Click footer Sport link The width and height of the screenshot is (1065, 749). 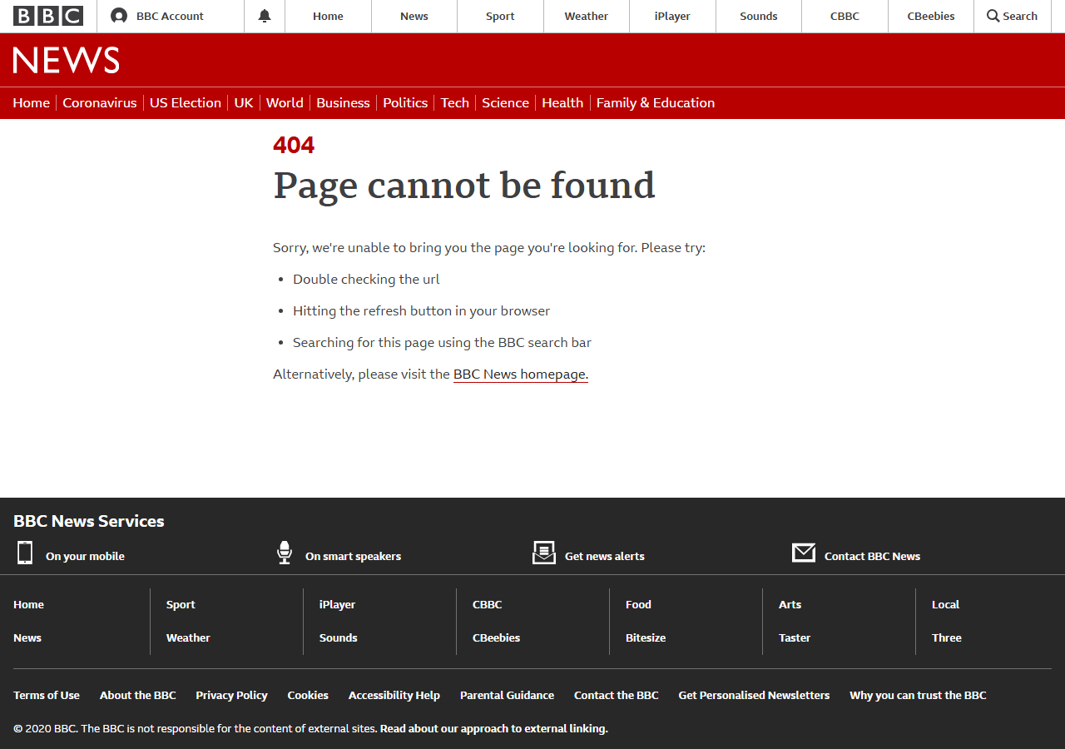tap(181, 604)
